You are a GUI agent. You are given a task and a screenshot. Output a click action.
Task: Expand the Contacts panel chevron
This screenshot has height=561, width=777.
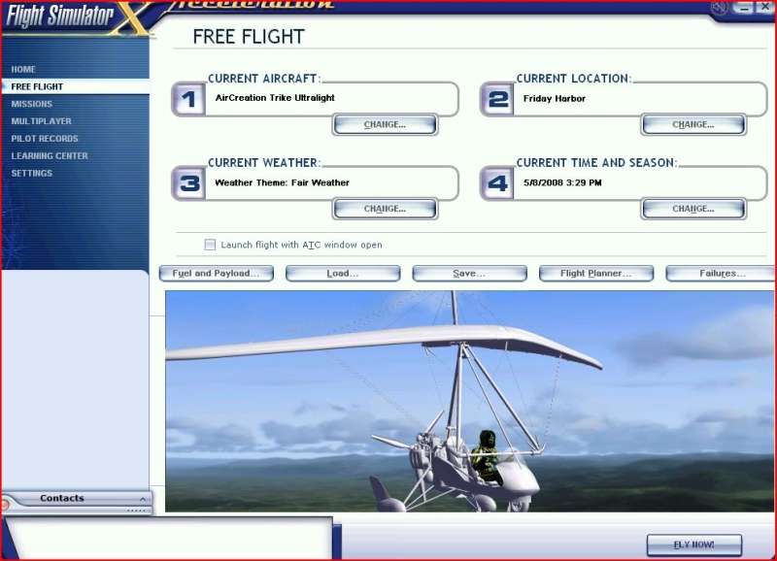point(143,499)
